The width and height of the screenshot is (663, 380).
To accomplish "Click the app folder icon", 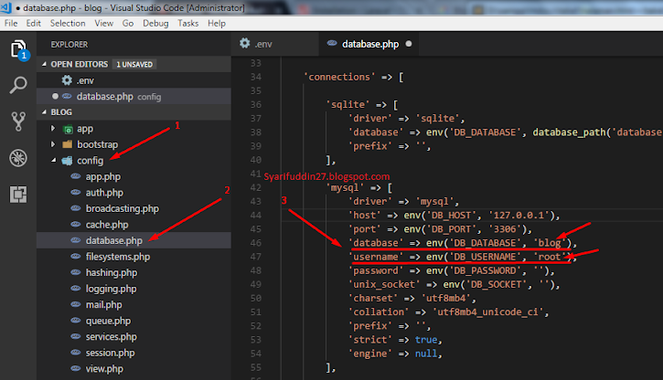I will click(68, 129).
